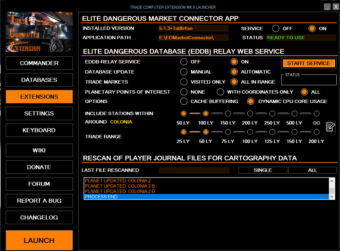Set station range to infinite
Image resolution: width=340 pixels, height=251 pixels.
[317, 113]
